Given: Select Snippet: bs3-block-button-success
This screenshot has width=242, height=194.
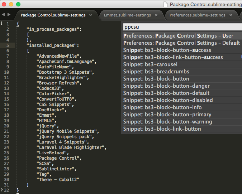Looking at the screenshot, I should [x=182, y=50].
